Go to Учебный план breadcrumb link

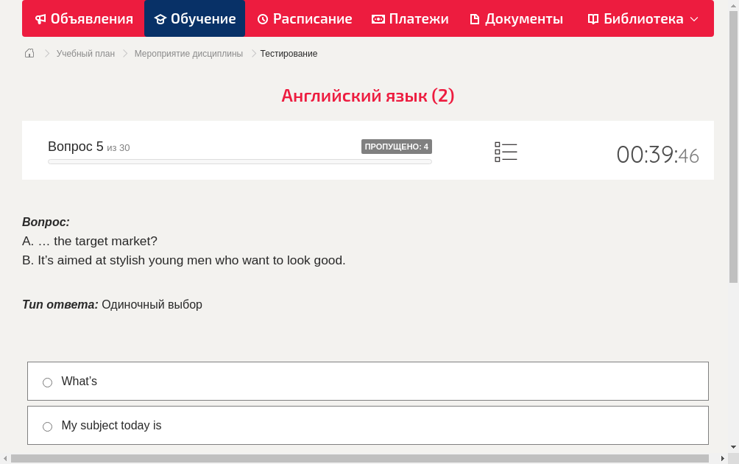pyautogui.click(x=85, y=54)
